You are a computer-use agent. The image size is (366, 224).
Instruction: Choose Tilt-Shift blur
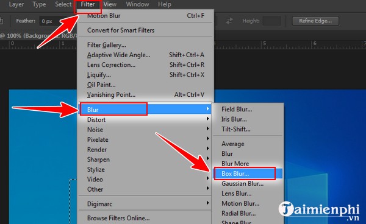(x=248, y=129)
